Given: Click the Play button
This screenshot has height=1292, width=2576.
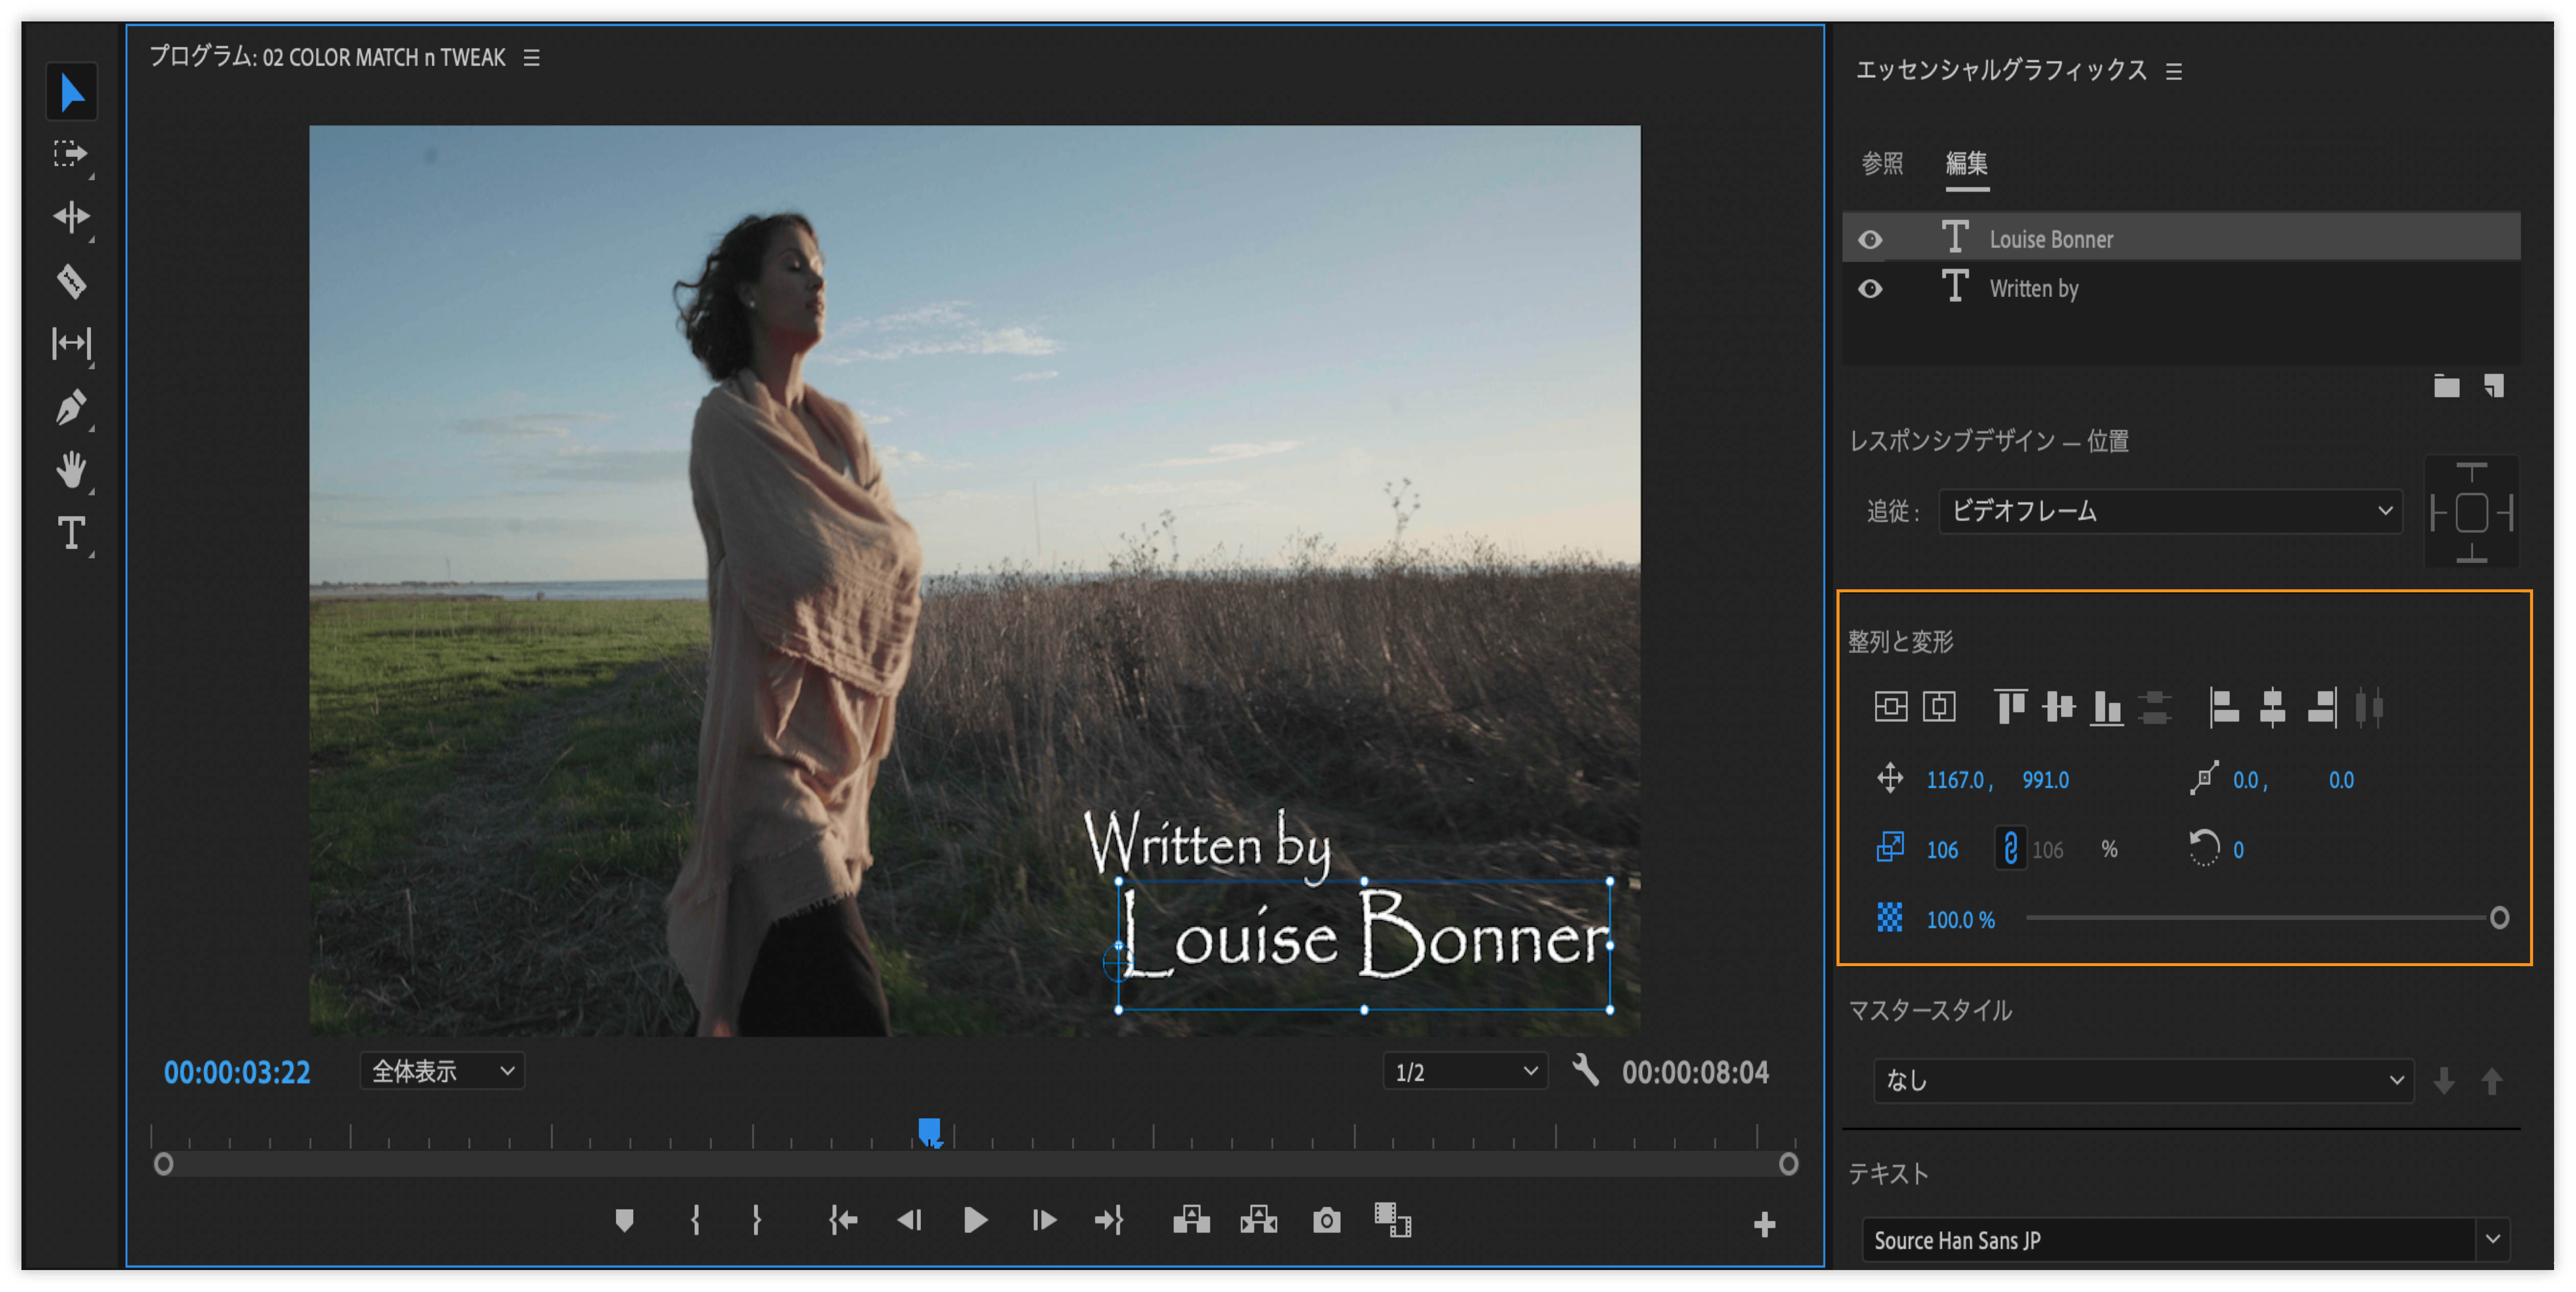Looking at the screenshot, I should (x=975, y=1221).
